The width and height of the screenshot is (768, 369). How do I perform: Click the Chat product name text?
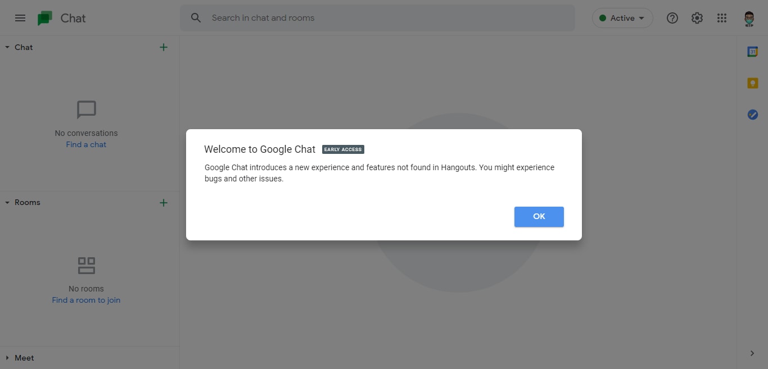73,18
